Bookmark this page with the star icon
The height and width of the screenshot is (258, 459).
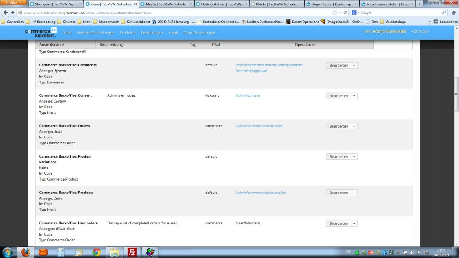coord(334,13)
